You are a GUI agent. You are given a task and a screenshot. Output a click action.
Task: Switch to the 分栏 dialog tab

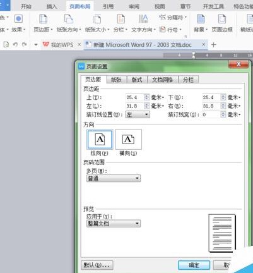pos(188,80)
